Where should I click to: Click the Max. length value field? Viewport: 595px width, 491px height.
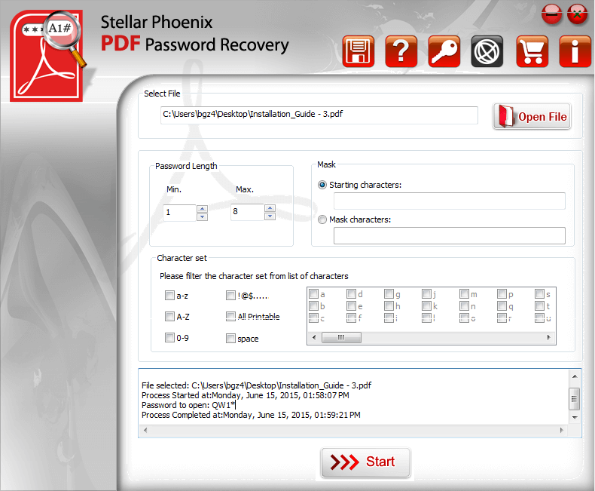point(247,212)
